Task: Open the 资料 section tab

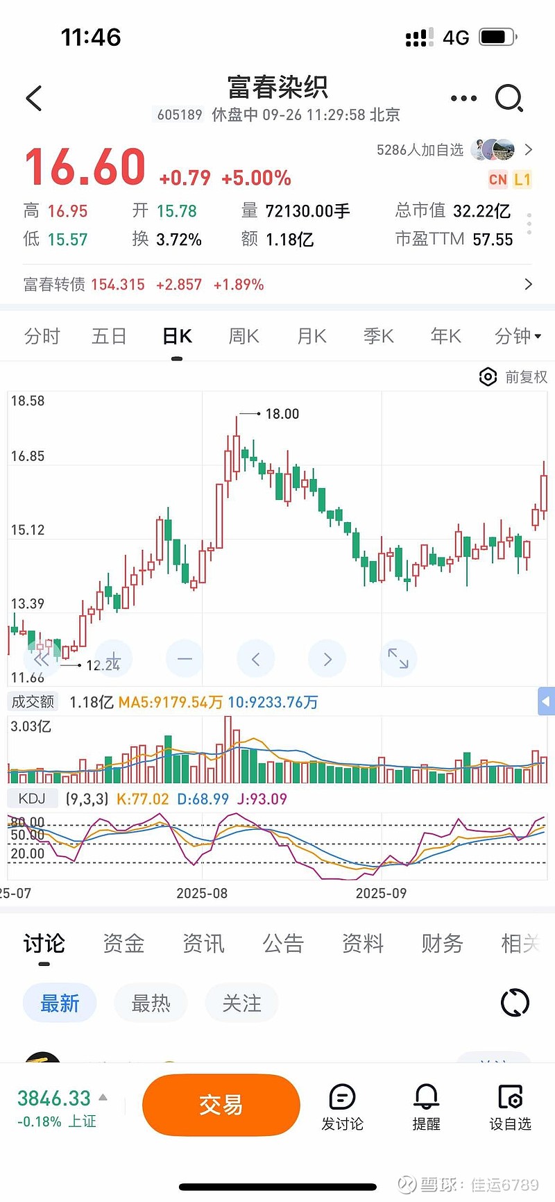Action: point(363,943)
